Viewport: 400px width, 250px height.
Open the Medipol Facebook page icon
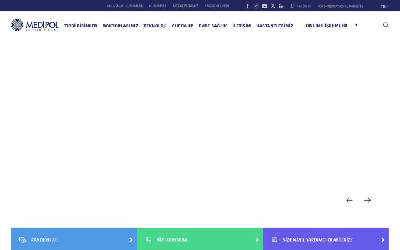(247, 6)
